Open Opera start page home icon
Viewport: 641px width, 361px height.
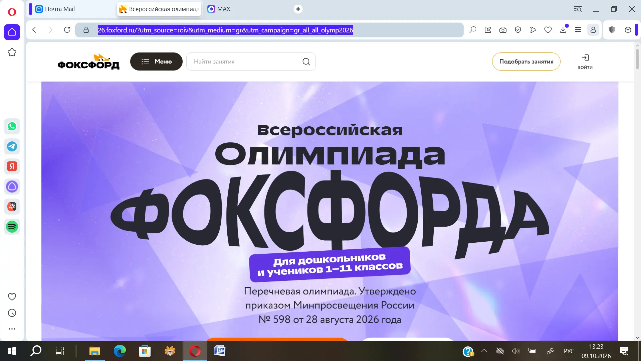pos(12,32)
